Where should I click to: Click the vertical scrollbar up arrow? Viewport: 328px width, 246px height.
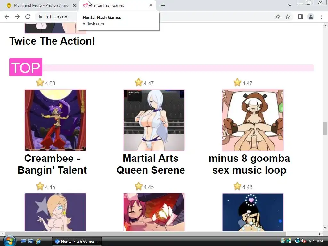point(325,26)
